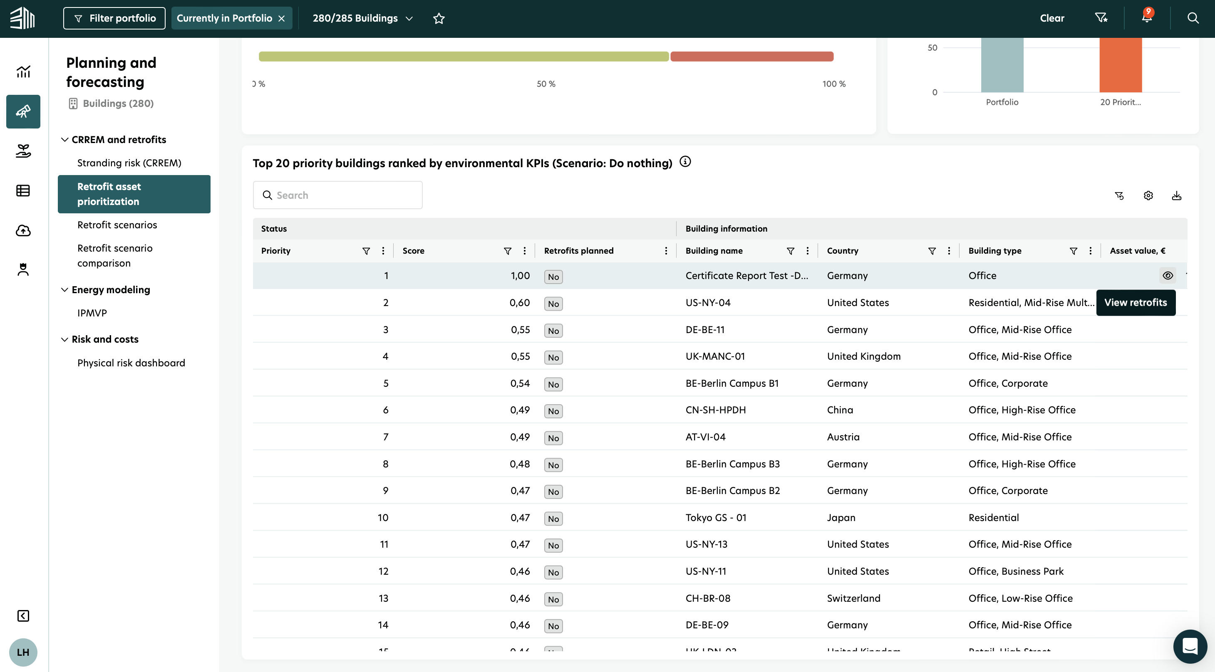Collapse the CRREM and retrofits section

coord(65,139)
